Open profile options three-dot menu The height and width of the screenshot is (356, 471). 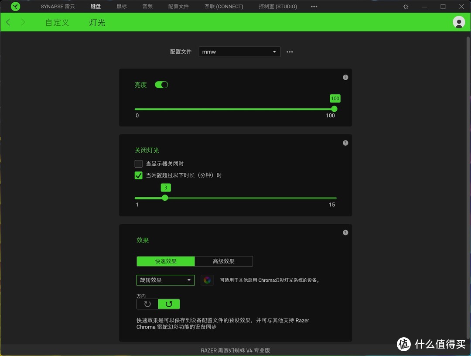pyautogui.click(x=290, y=51)
